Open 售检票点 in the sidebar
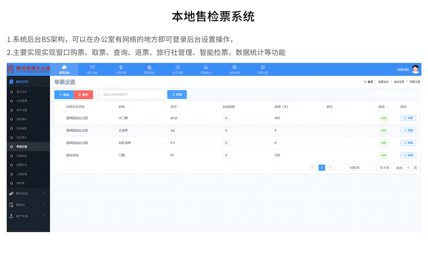This screenshot has width=428, height=254. [21, 138]
